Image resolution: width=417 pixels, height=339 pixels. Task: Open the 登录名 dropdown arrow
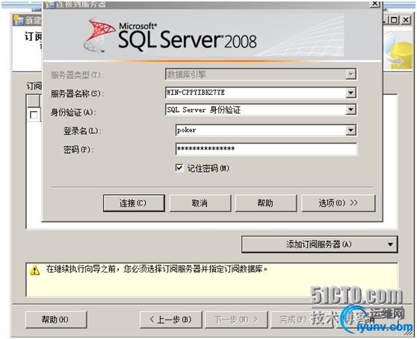(350, 130)
